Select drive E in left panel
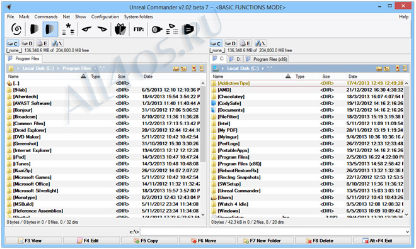The width and height of the screenshot is (416, 249). click(42, 43)
